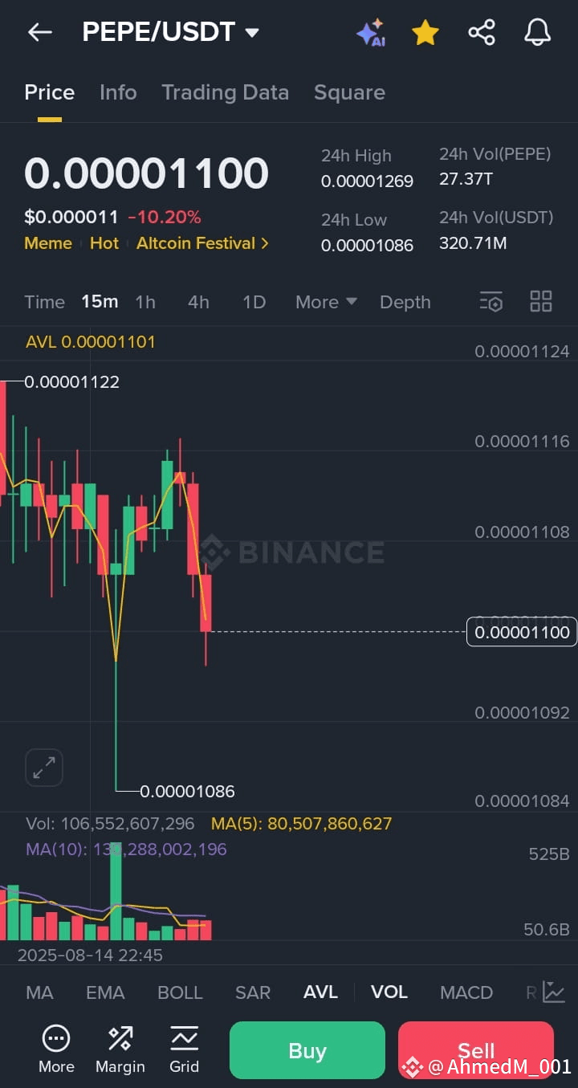The height and width of the screenshot is (1088, 578).
Task: Open the Hot tag
Action: point(104,242)
